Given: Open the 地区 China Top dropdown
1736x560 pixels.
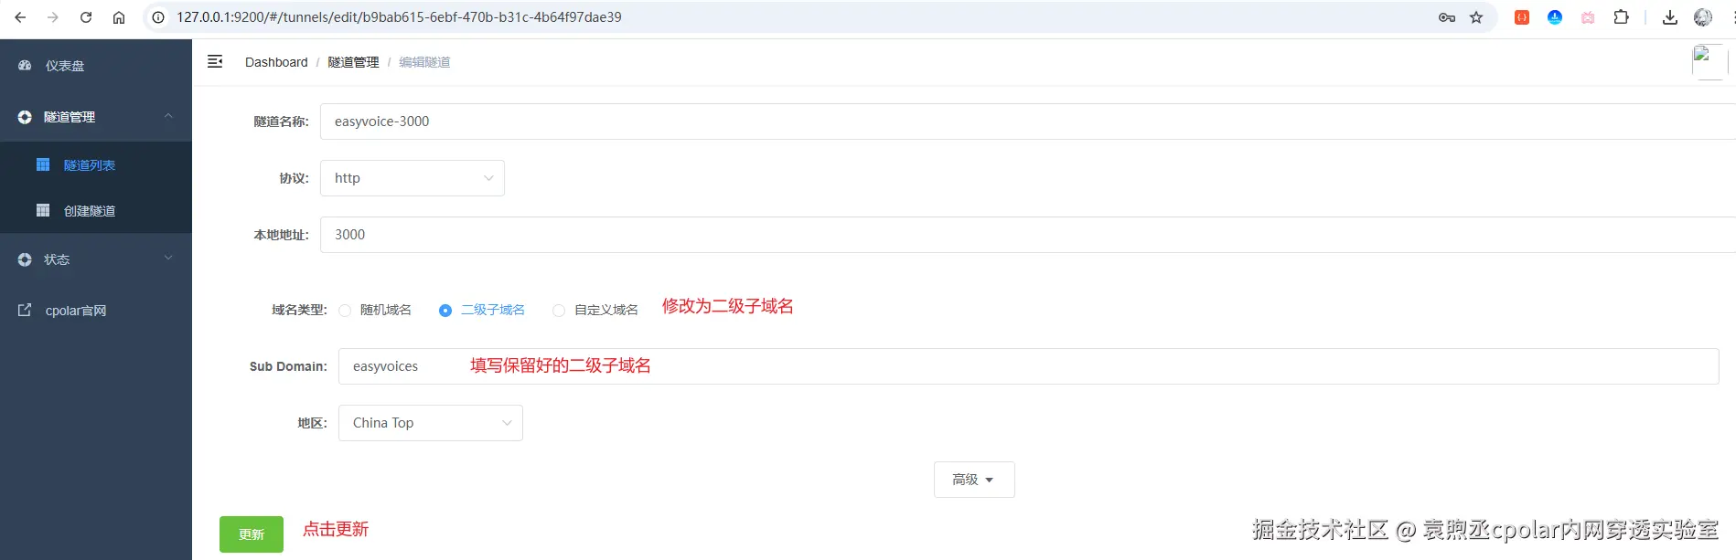Looking at the screenshot, I should 431,423.
